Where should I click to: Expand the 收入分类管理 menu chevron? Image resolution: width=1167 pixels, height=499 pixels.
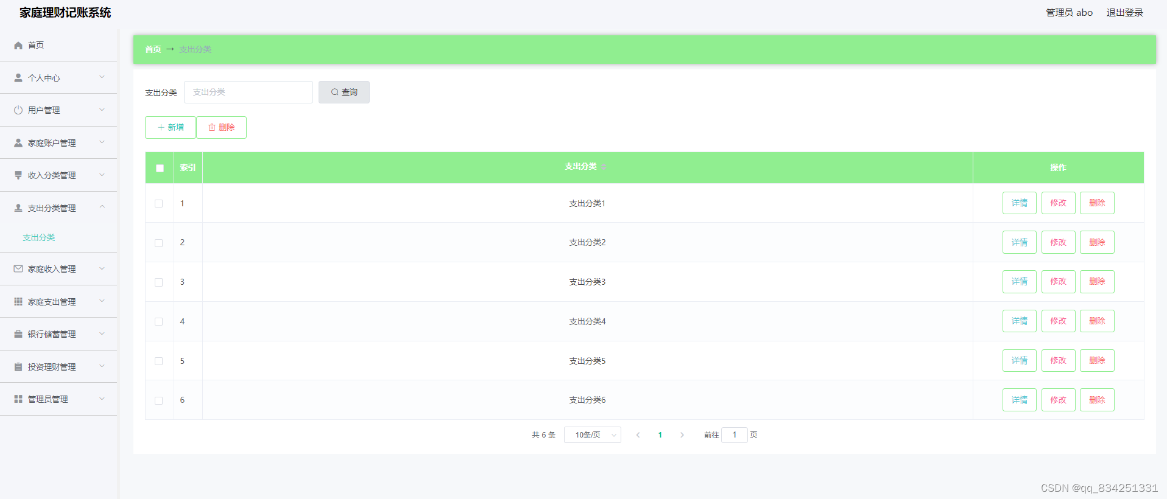click(102, 175)
